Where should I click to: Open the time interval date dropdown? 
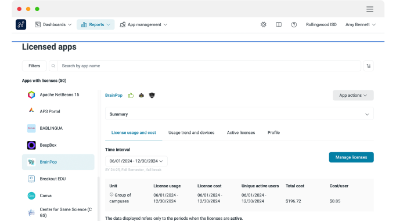tap(136, 161)
